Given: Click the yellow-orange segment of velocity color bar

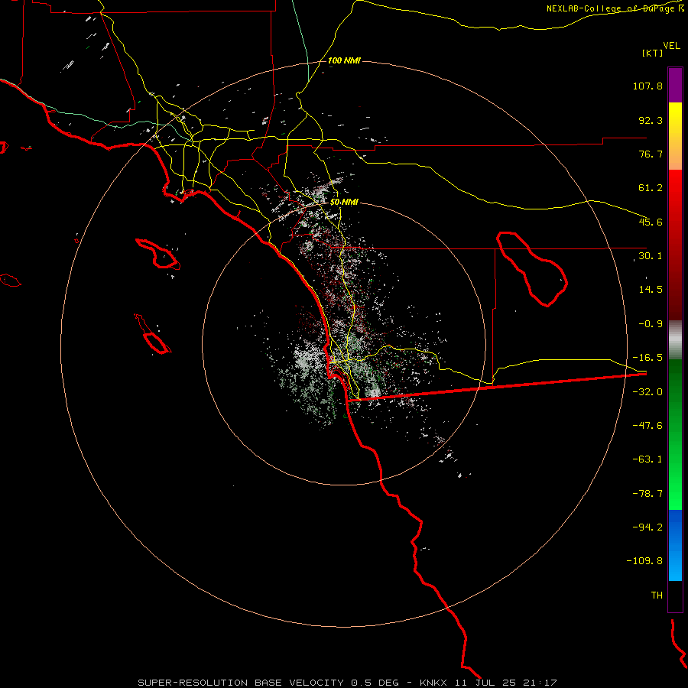Looking at the screenshot, I should [675, 136].
